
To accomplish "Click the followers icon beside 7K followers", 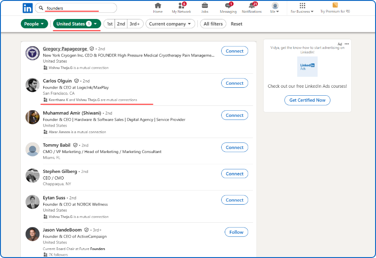I will tap(45, 254).
